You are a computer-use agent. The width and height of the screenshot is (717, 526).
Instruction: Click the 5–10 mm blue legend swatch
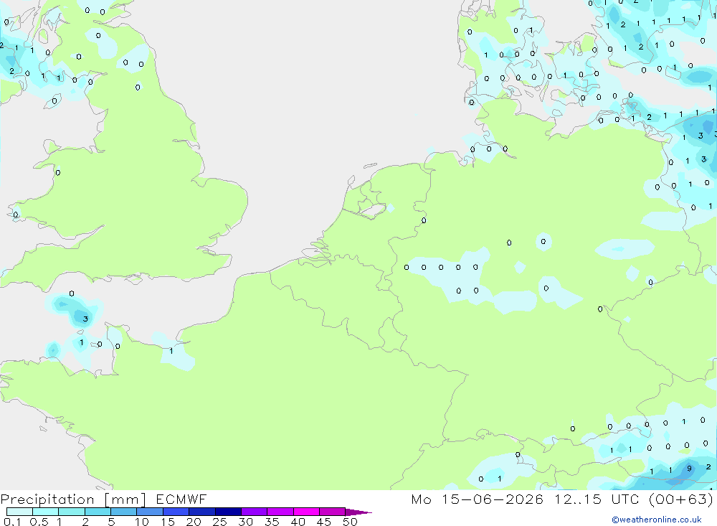124,512
